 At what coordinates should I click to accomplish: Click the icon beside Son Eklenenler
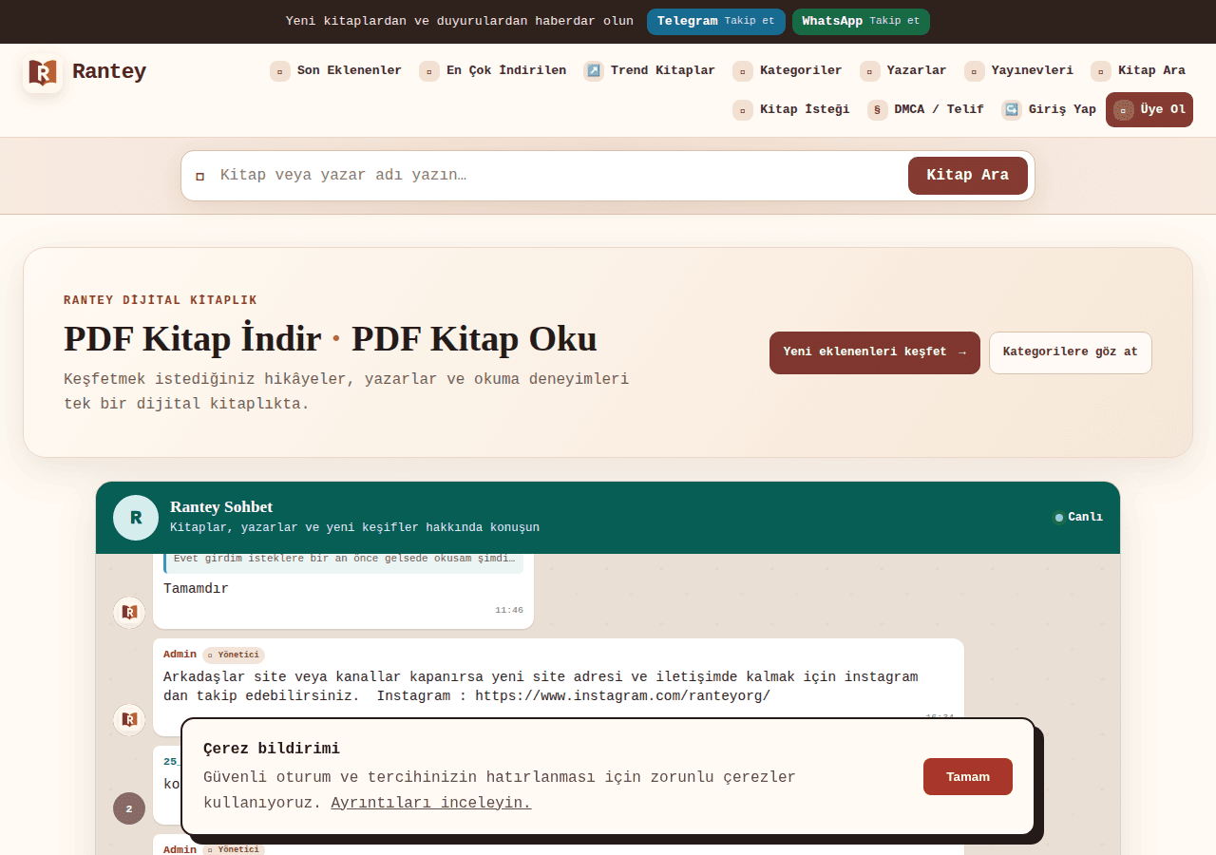click(x=280, y=71)
